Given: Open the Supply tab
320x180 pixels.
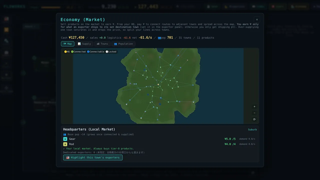Looking at the screenshot, I should point(84,44).
